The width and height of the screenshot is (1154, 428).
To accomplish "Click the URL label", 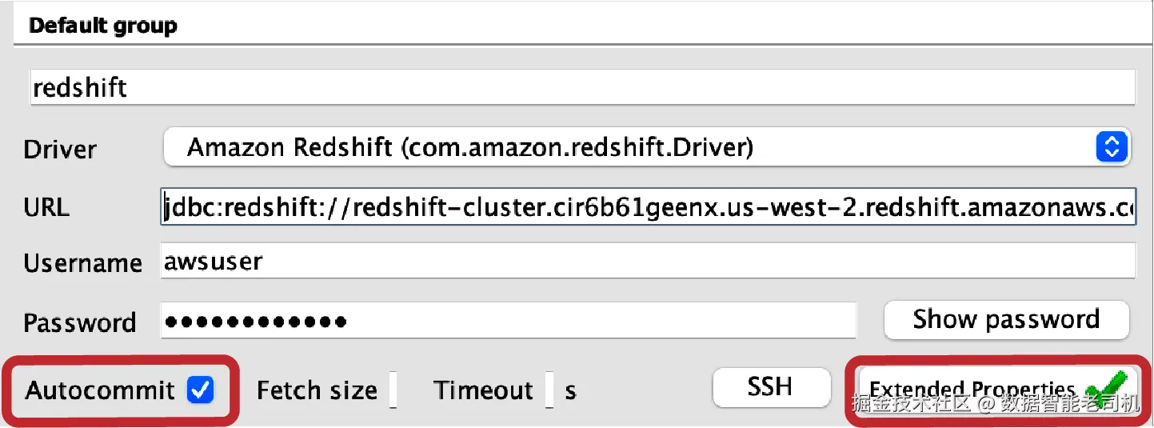I will coord(46,208).
